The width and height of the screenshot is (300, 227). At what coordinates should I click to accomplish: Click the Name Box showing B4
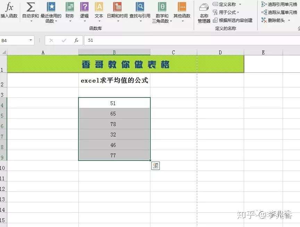(14, 40)
